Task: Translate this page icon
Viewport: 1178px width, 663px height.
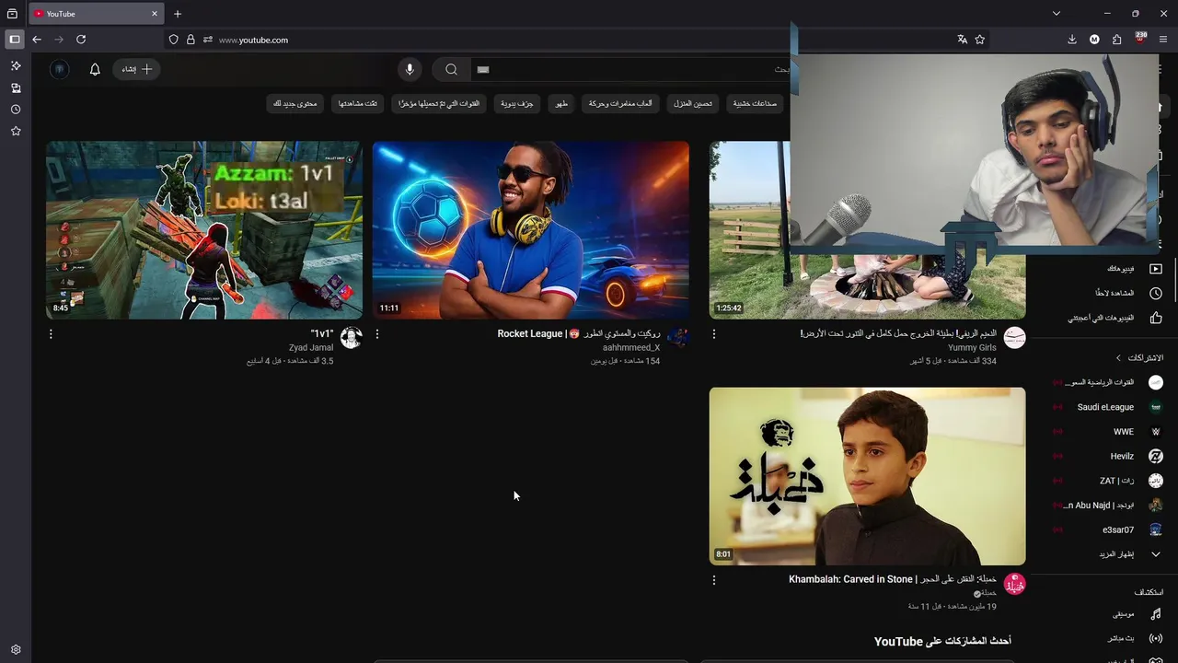Action: click(x=962, y=40)
